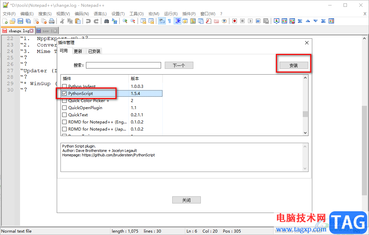Screen dimensions: 369x235
Task: Click the Synchronize Horizontal Scrolling lock icon
Action: pos(151,21)
